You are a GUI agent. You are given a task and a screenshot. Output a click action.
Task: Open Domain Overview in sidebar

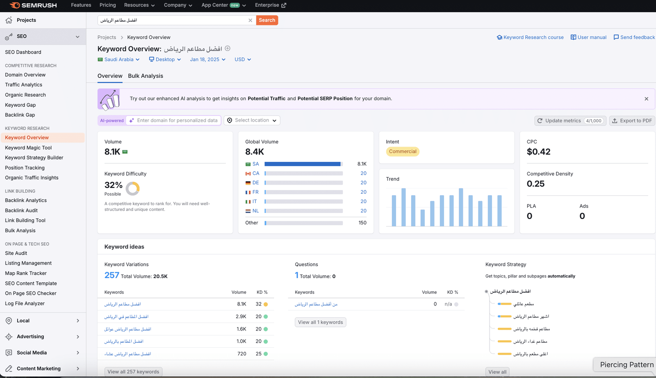click(x=25, y=75)
